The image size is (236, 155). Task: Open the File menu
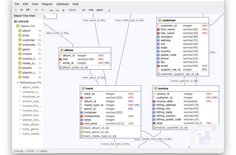17,4
